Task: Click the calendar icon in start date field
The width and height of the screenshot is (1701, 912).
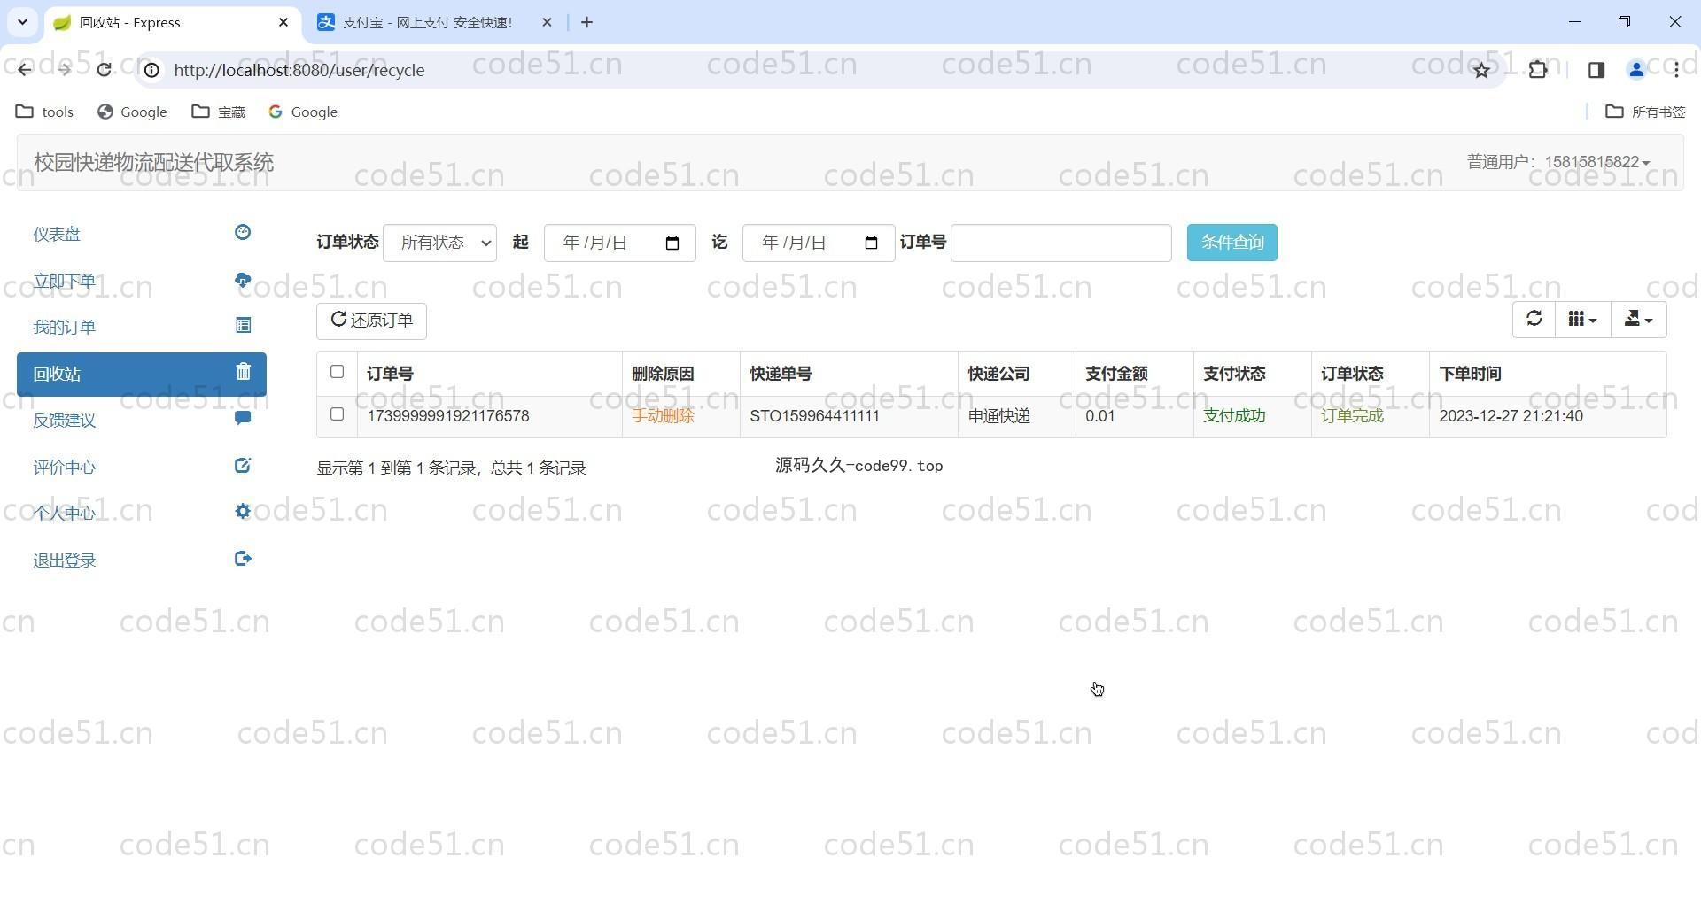Action: pos(672,243)
